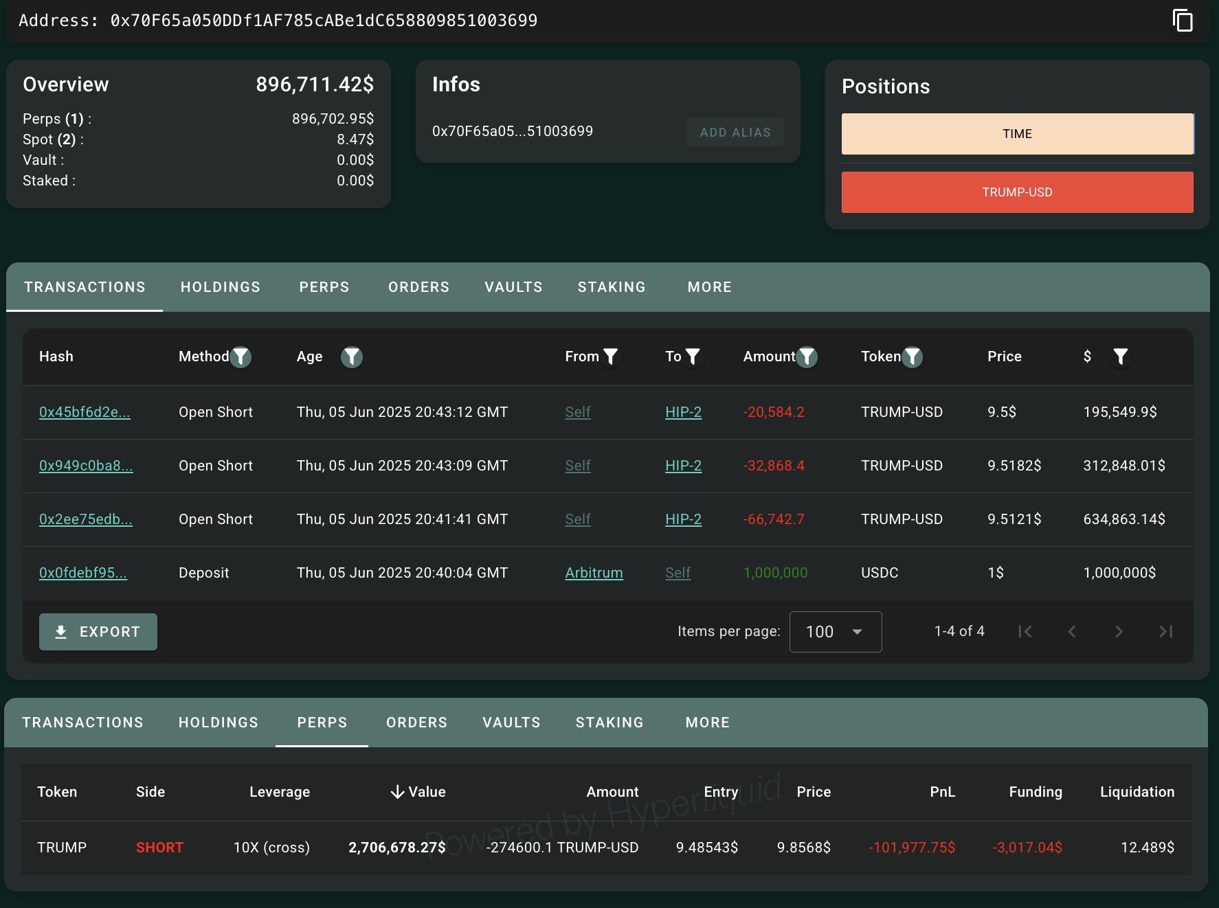
Task: Click the PnL column header
Action: (942, 792)
